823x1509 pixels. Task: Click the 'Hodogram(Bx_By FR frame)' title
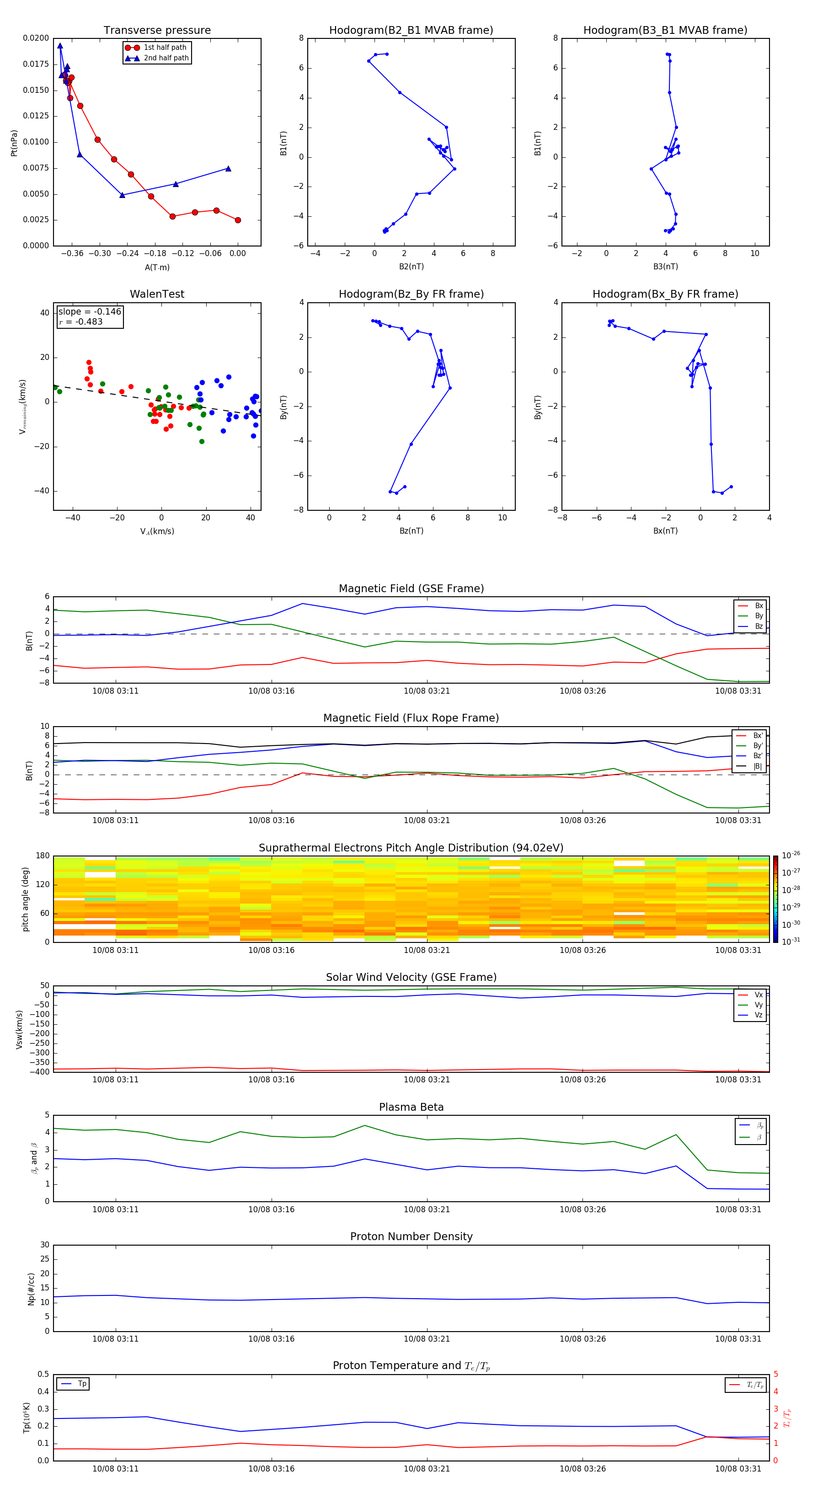[665, 294]
